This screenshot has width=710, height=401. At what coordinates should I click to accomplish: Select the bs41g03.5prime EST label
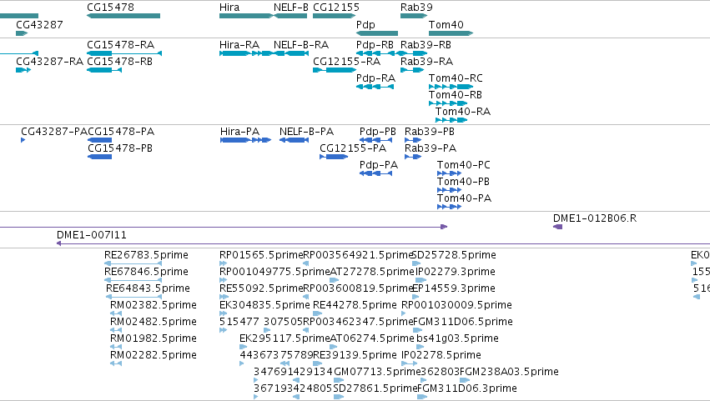(457, 339)
